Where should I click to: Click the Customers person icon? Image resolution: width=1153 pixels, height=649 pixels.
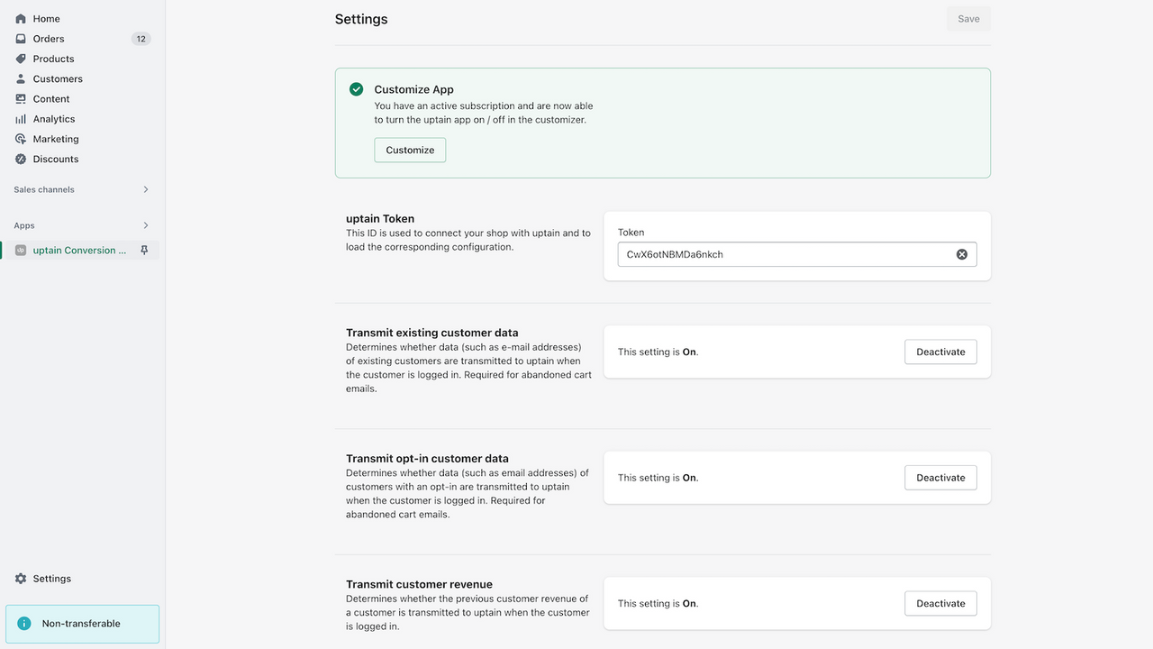tap(21, 78)
